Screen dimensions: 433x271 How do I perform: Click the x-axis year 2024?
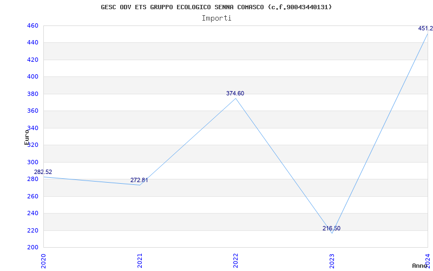[x=428, y=261]
